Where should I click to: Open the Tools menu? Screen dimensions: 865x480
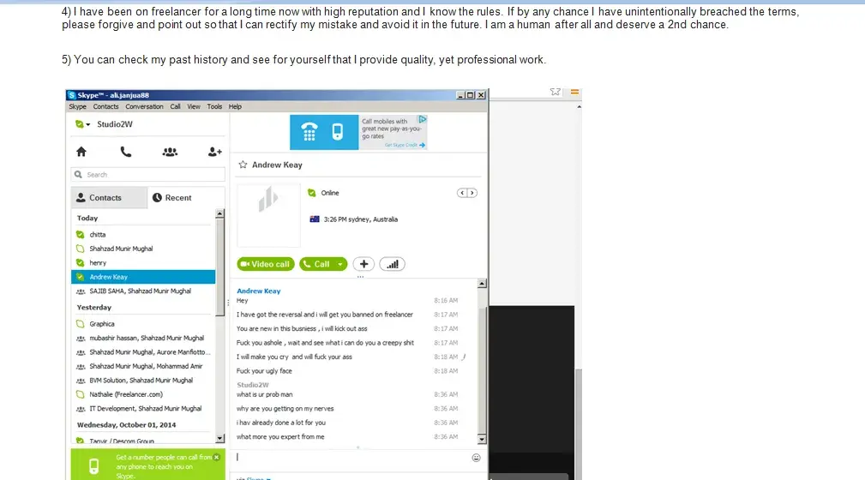tap(214, 106)
